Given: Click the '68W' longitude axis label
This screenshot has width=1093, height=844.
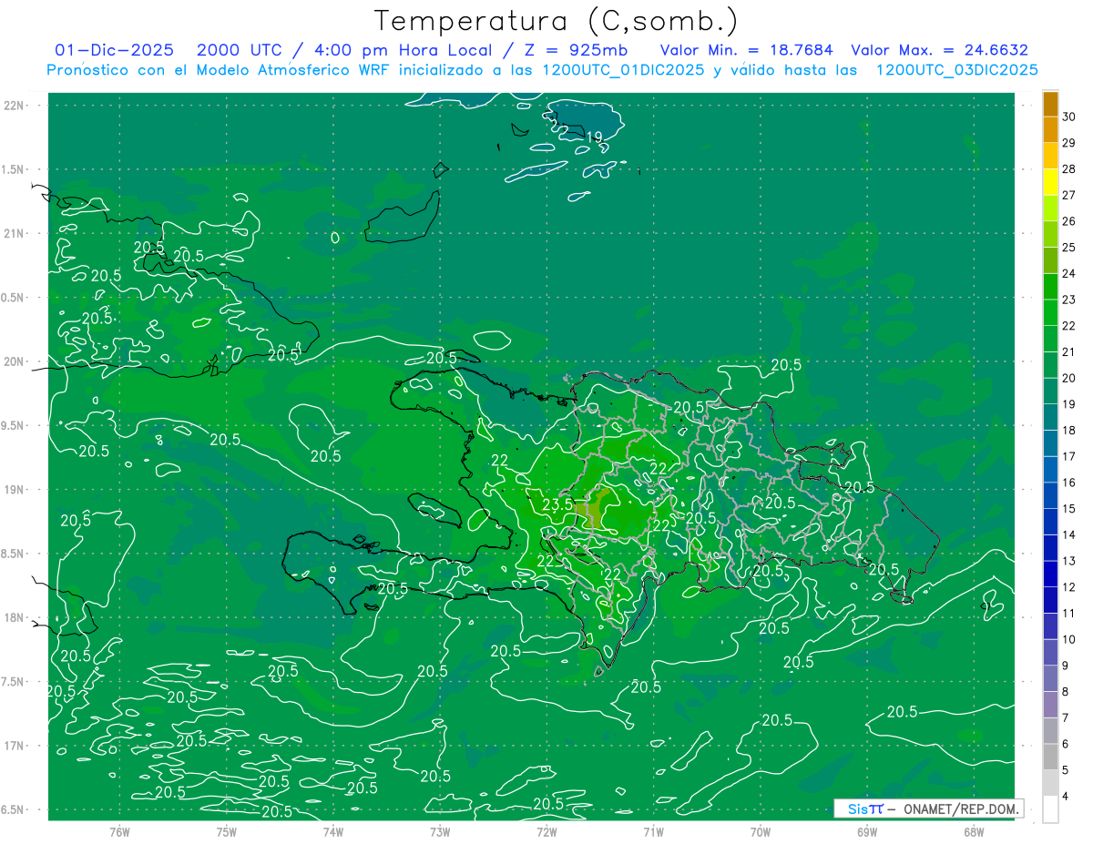Looking at the screenshot, I should 974,831.
